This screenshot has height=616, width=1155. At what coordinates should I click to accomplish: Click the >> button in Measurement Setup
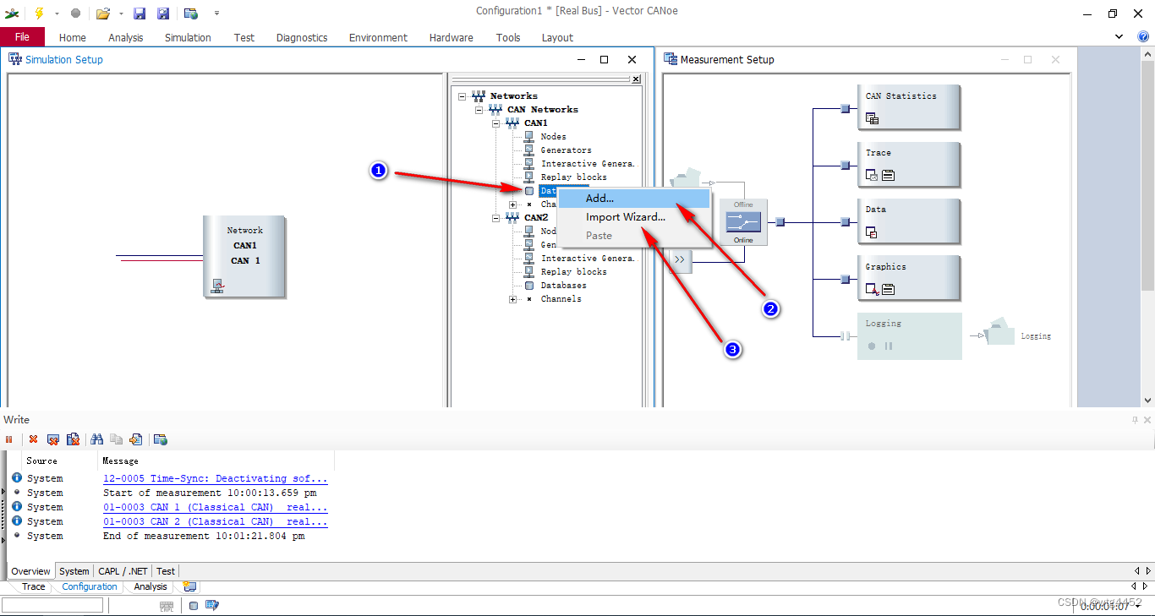click(680, 260)
